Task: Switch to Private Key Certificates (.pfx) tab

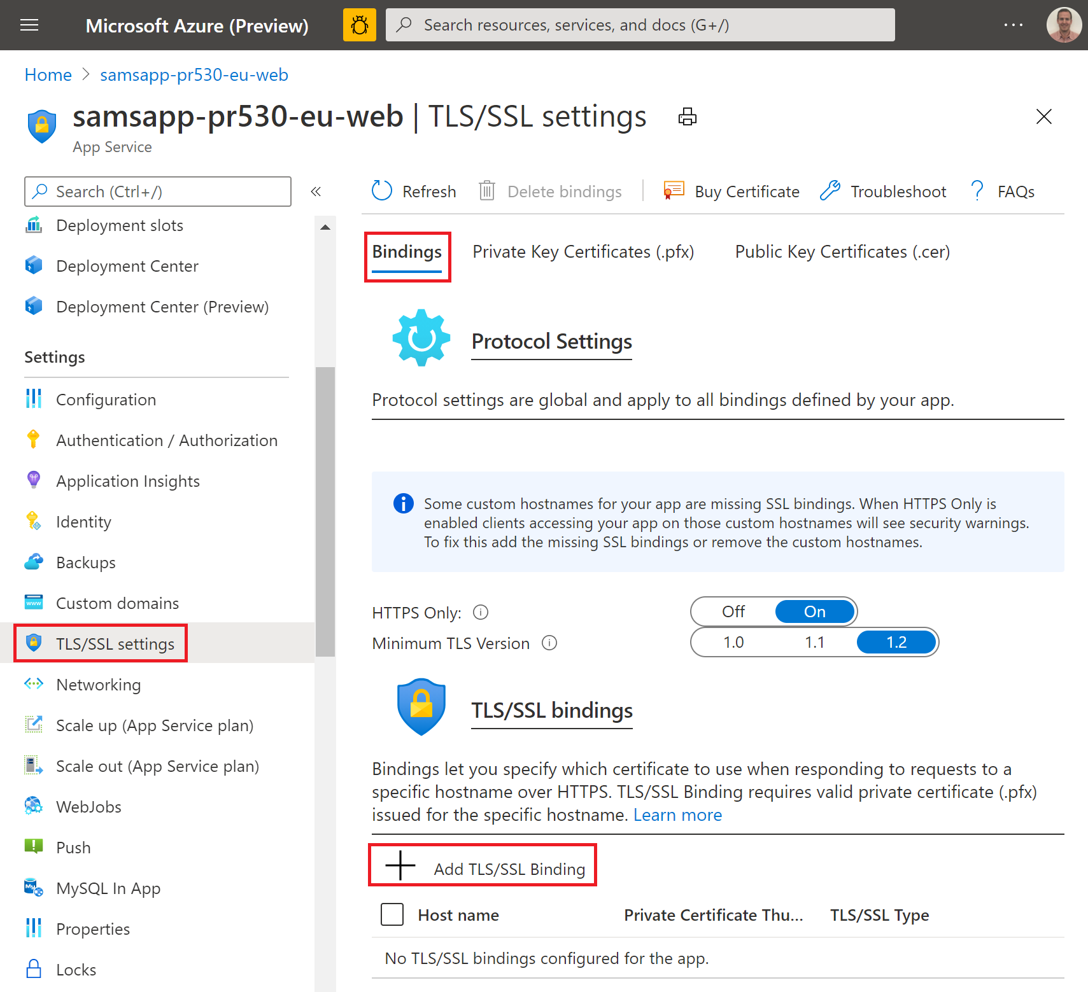Action: pyautogui.click(x=583, y=252)
